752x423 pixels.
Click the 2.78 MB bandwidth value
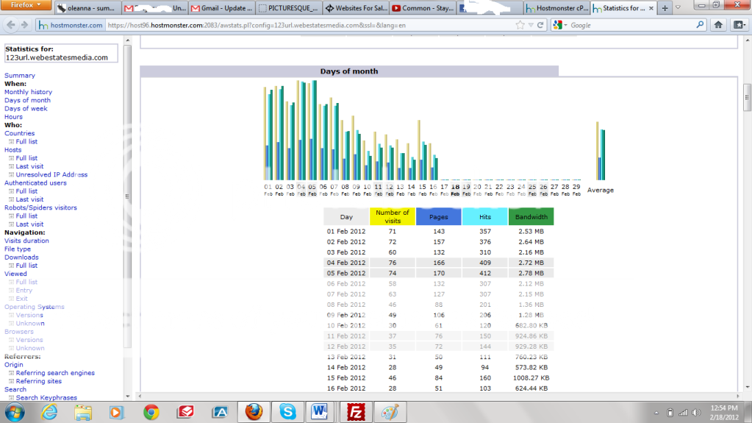pyautogui.click(x=531, y=273)
